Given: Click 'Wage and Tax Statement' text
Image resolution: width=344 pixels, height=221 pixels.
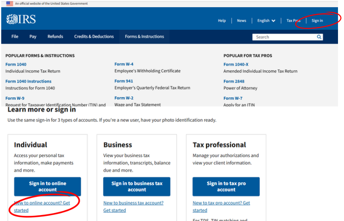Looking at the screenshot, I should click(x=138, y=105).
